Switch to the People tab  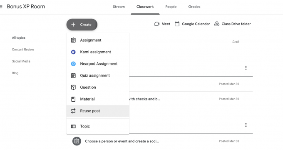(x=171, y=7)
